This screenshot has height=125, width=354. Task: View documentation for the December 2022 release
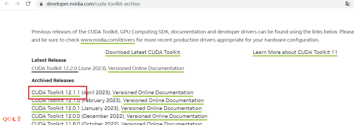click(x=167, y=116)
